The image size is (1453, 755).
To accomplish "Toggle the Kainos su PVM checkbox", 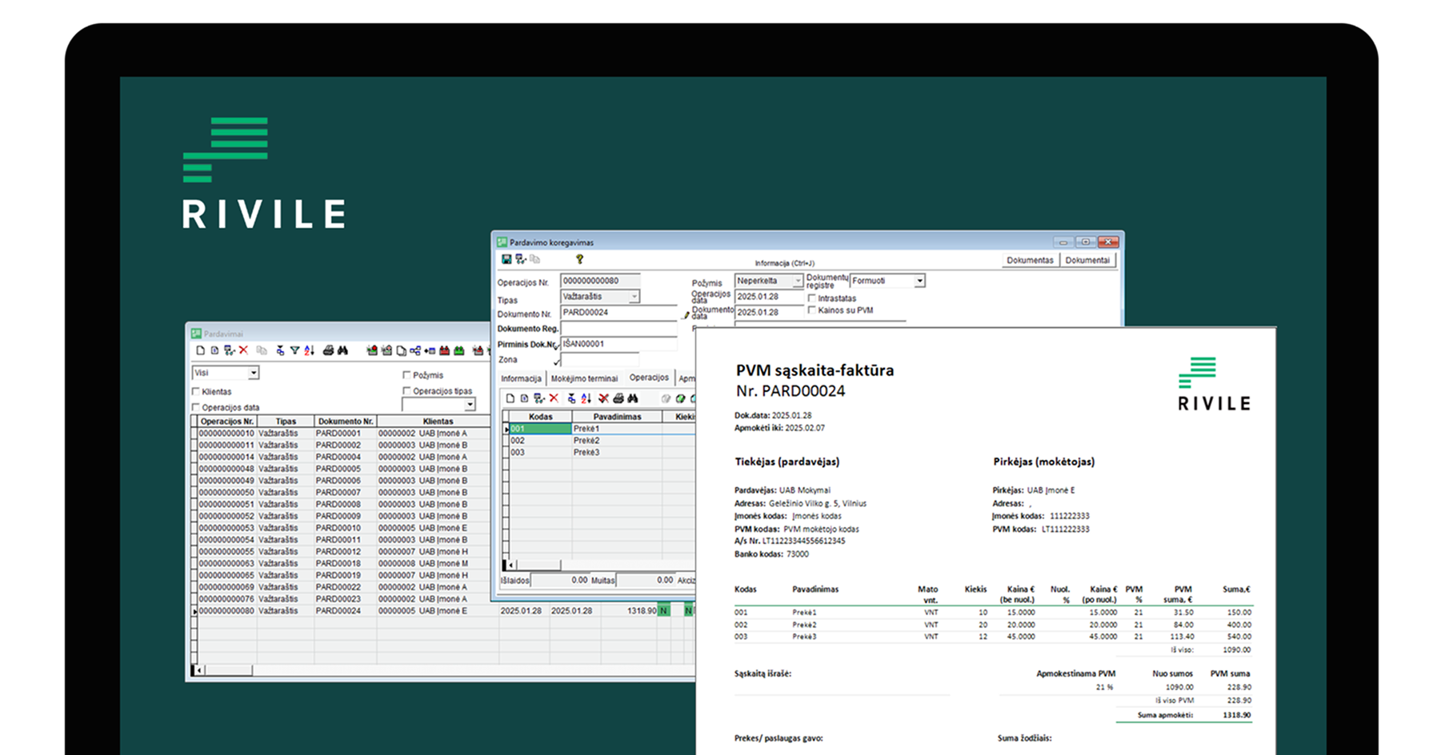I will pyautogui.click(x=812, y=310).
